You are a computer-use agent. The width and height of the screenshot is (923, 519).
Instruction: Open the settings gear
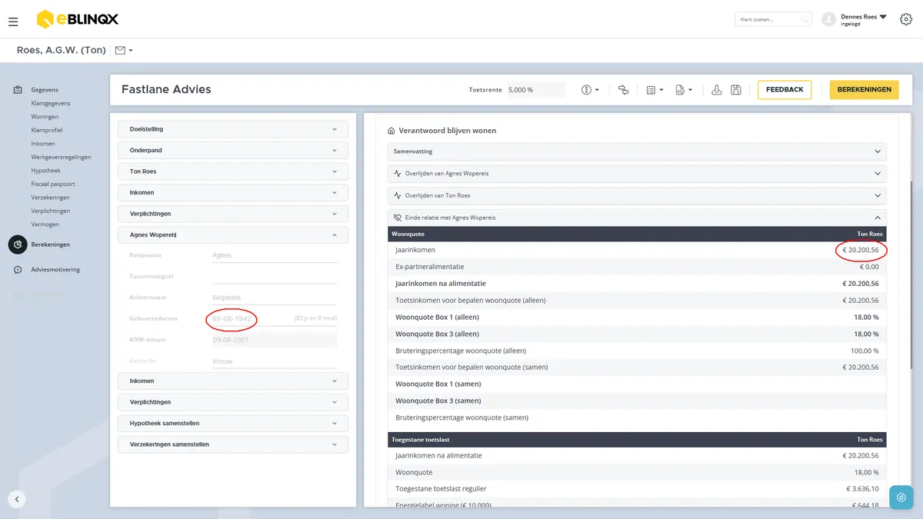[905, 19]
